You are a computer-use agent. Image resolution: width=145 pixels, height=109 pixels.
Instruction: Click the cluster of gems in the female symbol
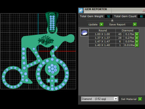point(52,69)
